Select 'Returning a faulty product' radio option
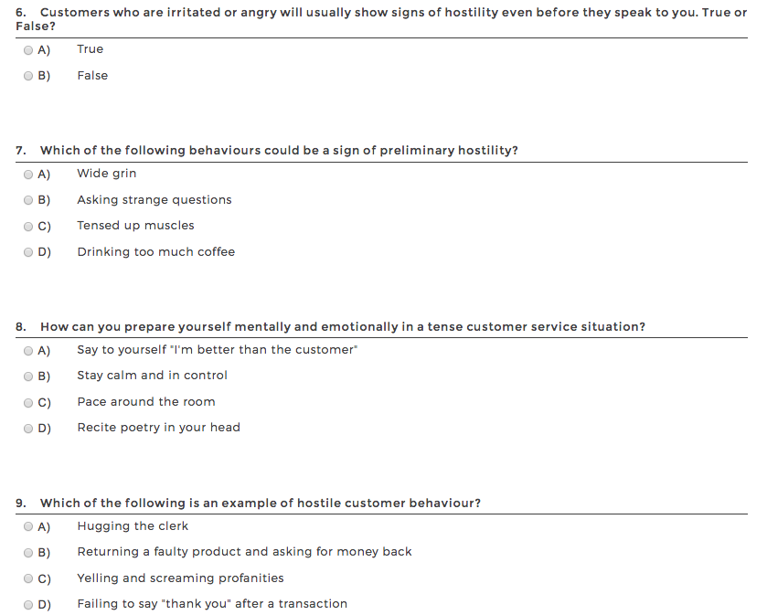Viewport: 767px width, 615px height. (28, 552)
